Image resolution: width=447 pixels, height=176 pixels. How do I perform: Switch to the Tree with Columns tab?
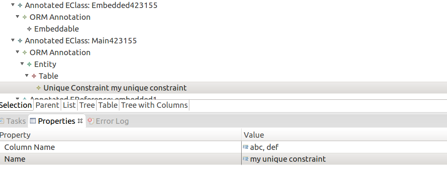pyautogui.click(x=154, y=105)
